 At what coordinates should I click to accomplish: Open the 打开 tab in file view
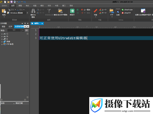click(x=10, y=27)
